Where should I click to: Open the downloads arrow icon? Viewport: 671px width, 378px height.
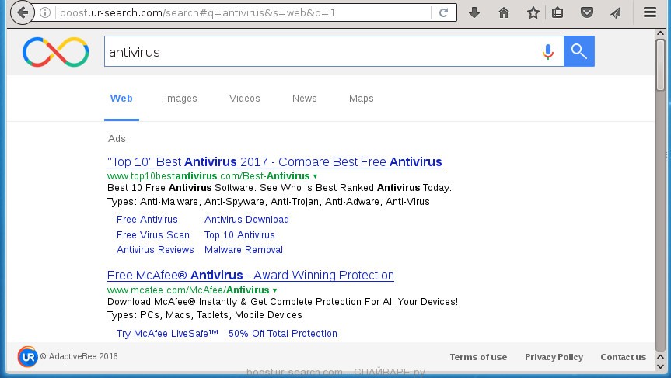tap(474, 12)
